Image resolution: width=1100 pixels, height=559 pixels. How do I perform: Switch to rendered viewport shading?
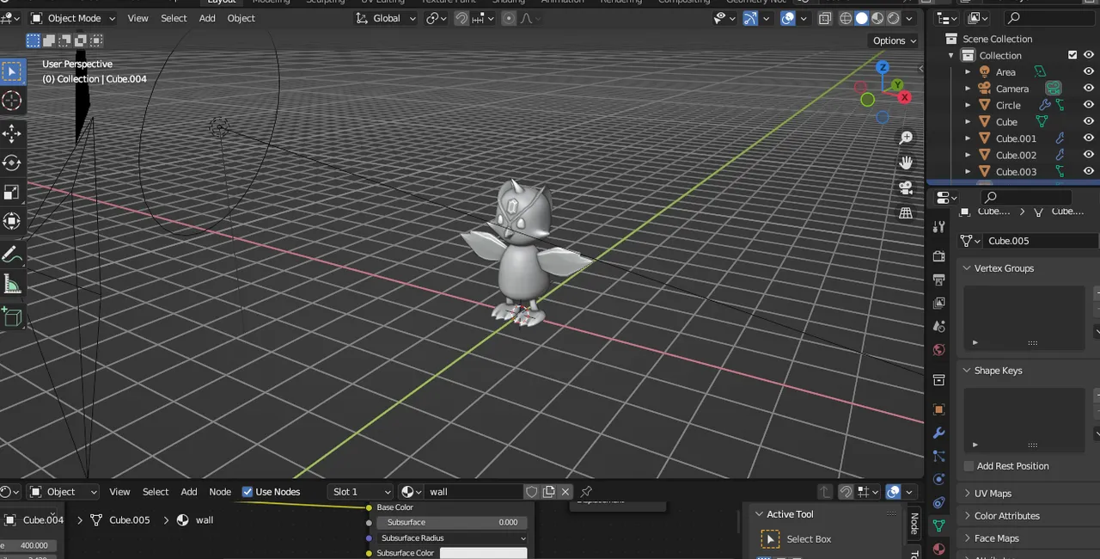click(x=894, y=18)
